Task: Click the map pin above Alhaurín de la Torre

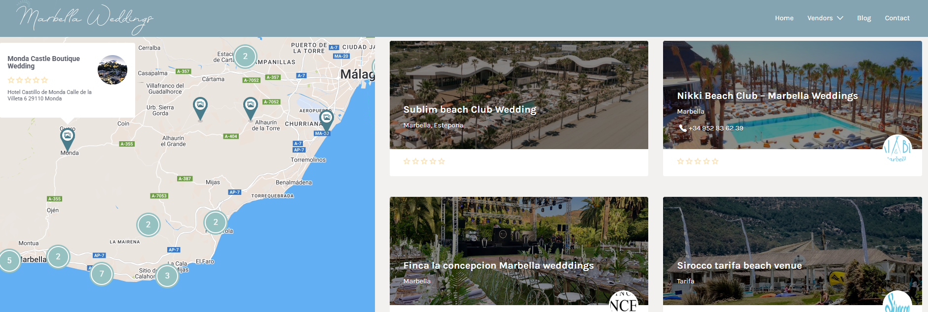Action: coord(251,109)
